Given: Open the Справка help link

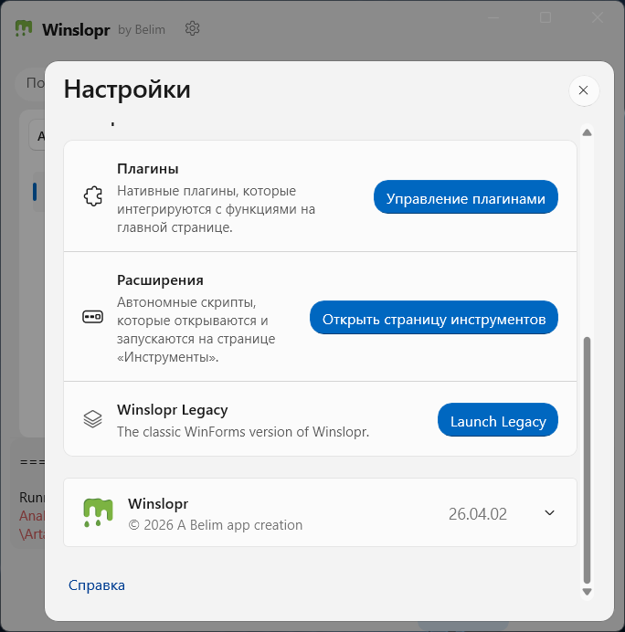Looking at the screenshot, I should pyautogui.click(x=97, y=585).
